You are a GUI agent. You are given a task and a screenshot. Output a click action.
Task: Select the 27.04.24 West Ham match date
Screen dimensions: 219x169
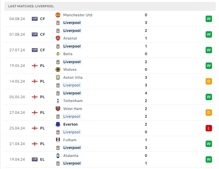(x=17, y=113)
